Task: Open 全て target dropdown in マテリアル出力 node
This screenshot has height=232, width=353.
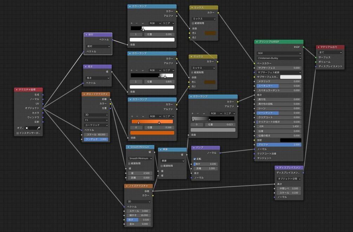Action: pyautogui.click(x=330, y=52)
